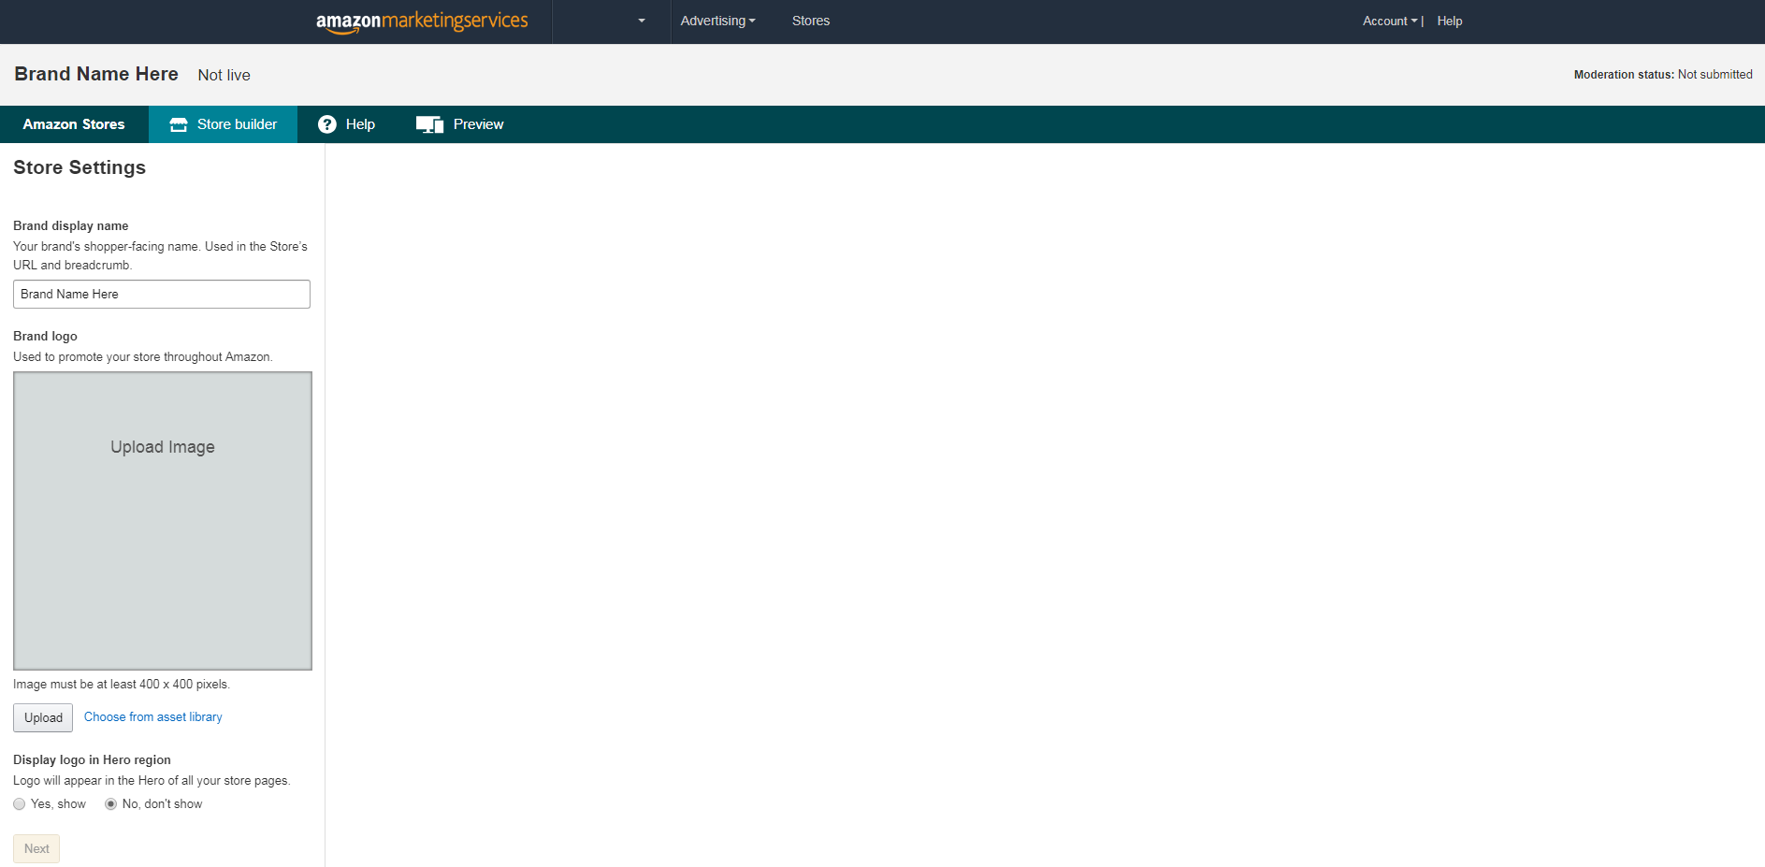Select the "Yes, show" radio button
The width and height of the screenshot is (1765, 867).
[x=20, y=804]
